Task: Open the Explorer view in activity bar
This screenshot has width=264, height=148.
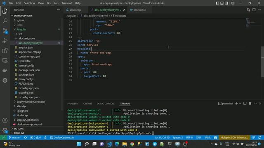Action: 5,11
